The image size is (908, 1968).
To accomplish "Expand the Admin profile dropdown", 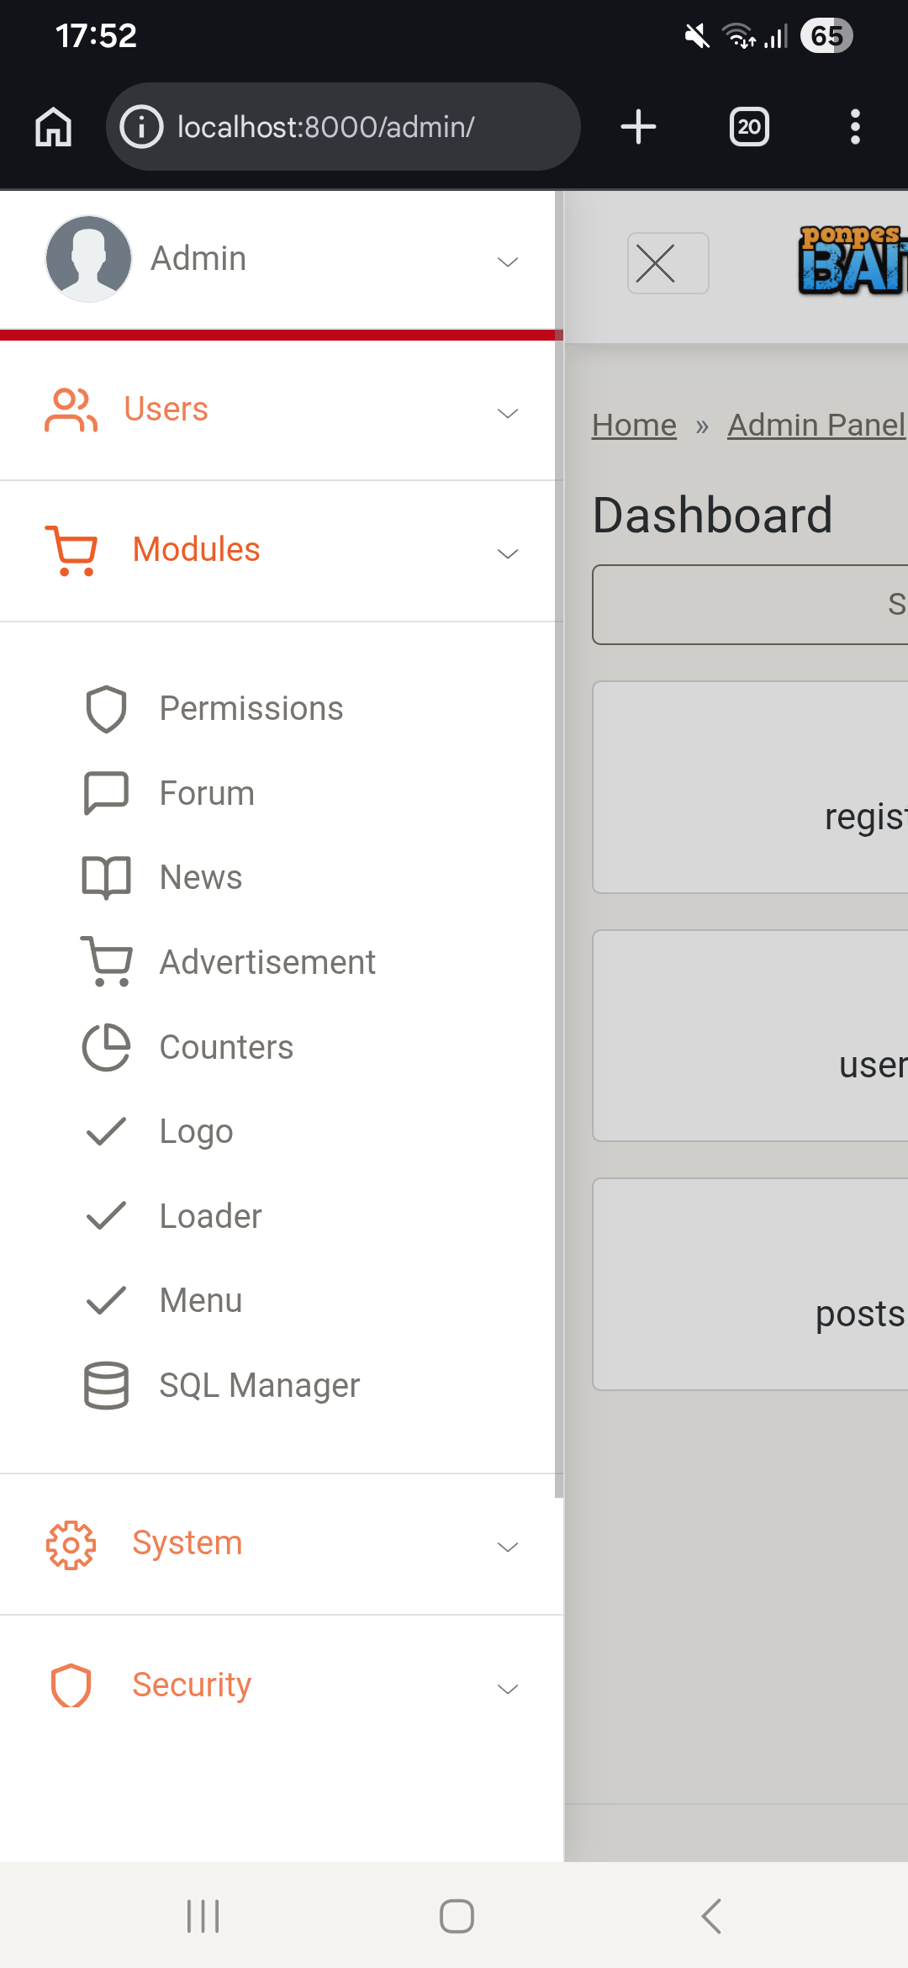I will pyautogui.click(x=508, y=262).
